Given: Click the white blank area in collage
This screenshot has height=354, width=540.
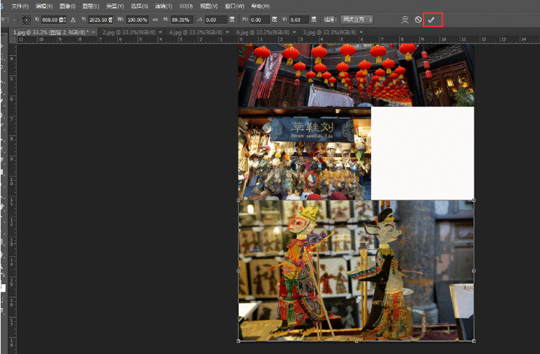Looking at the screenshot, I should 422,152.
